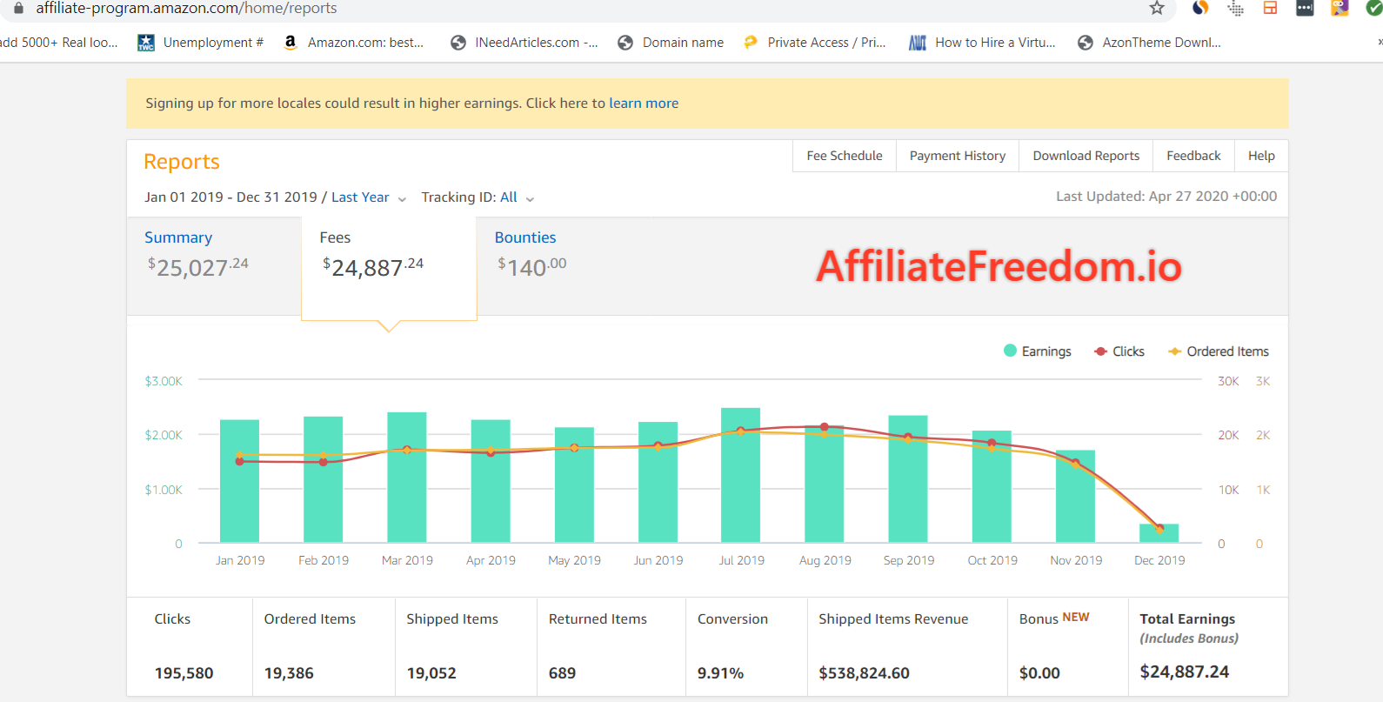1383x702 pixels.
Task: Open the Fee Schedule menu item
Action: coord(845,156)
